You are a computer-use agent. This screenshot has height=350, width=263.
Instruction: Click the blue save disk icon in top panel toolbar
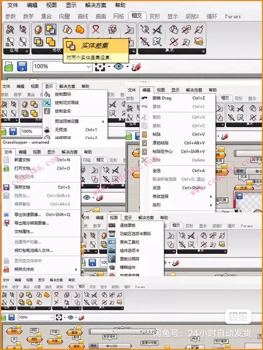point(22,66)
